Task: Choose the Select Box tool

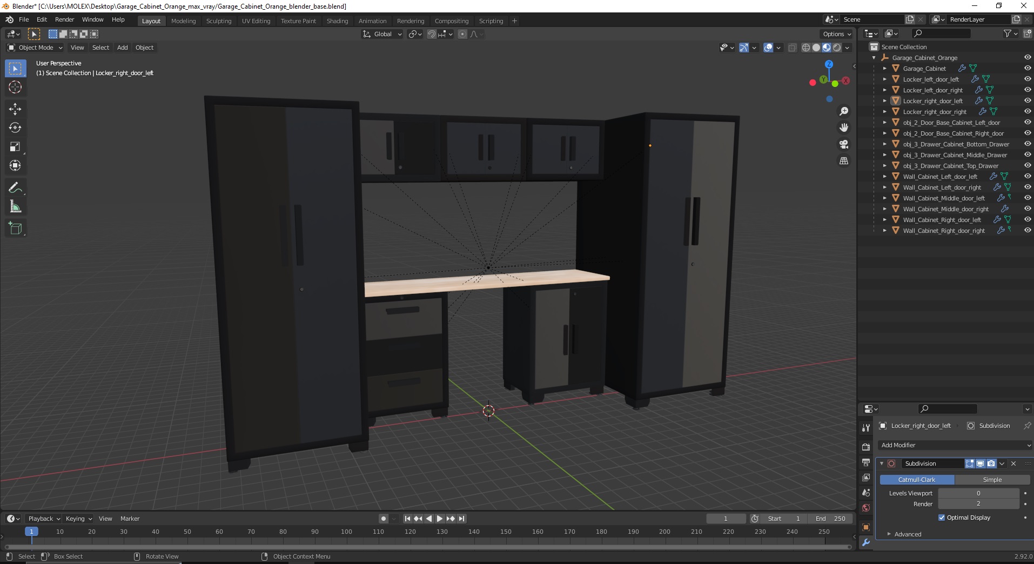Action: tap(15, 69)
